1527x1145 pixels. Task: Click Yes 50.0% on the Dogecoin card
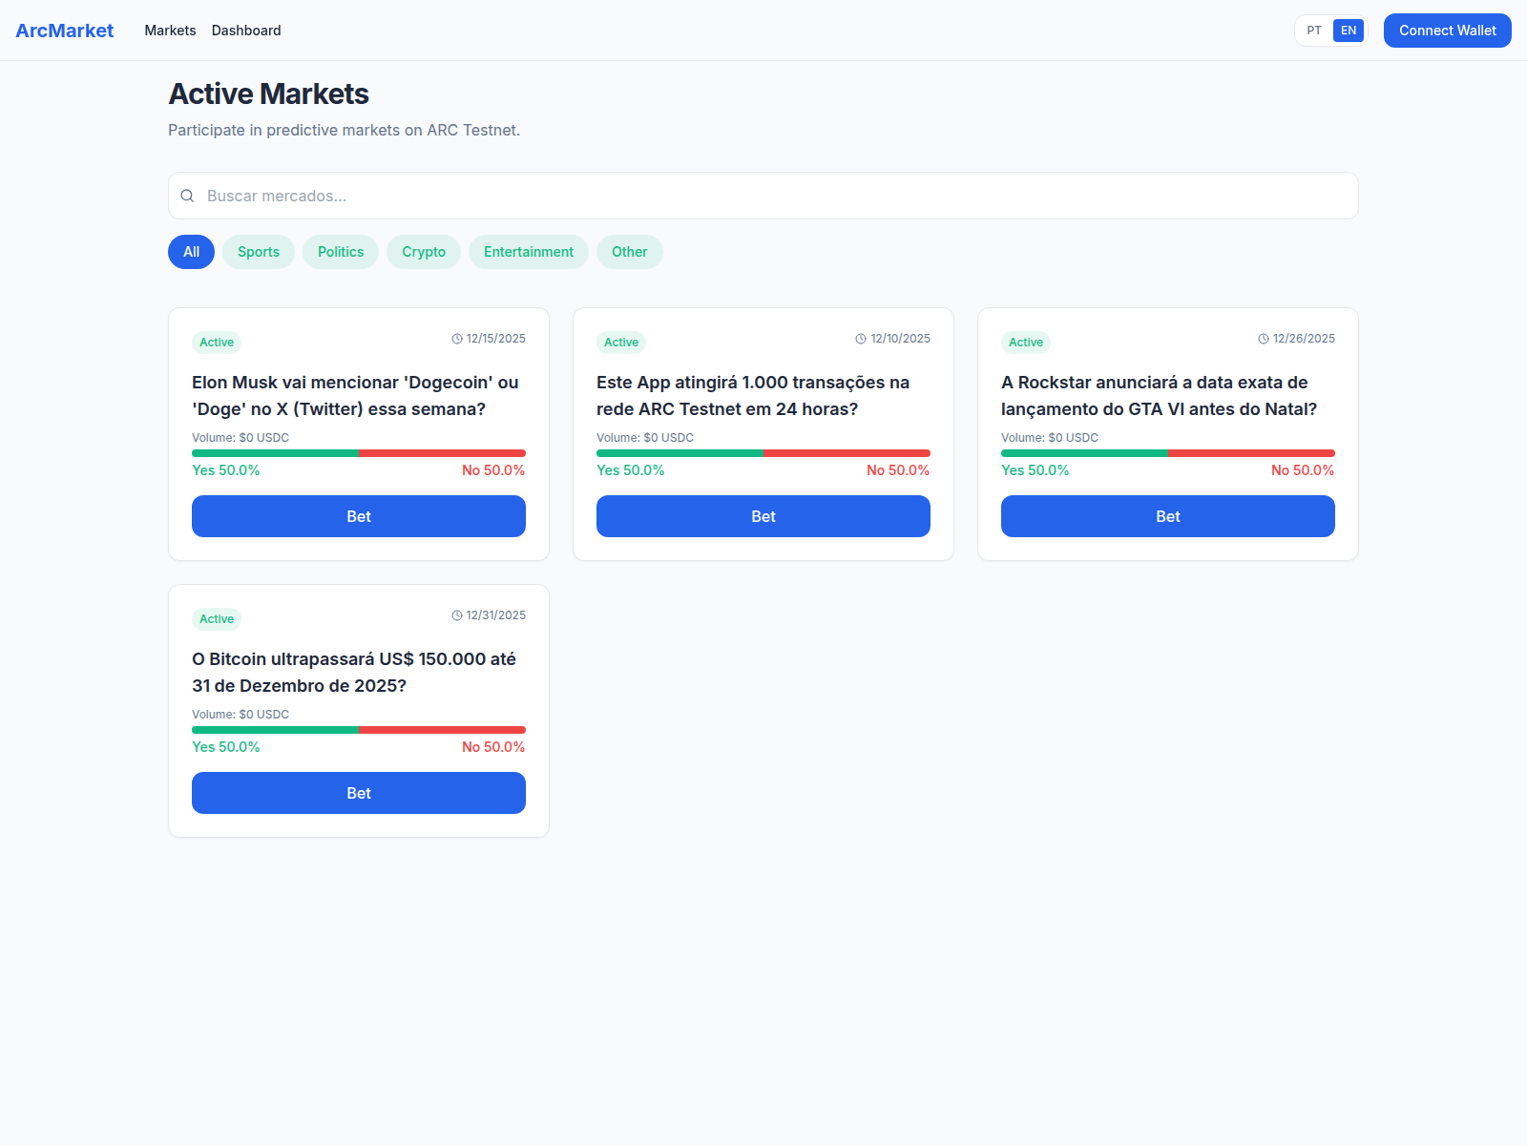click(x=226, y=470)
